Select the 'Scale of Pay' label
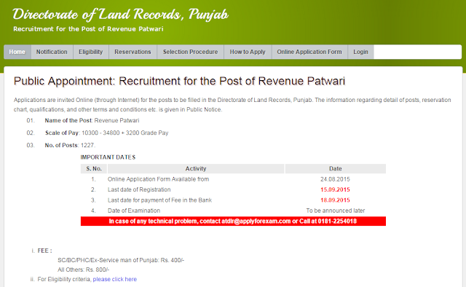 coord(62,133)
